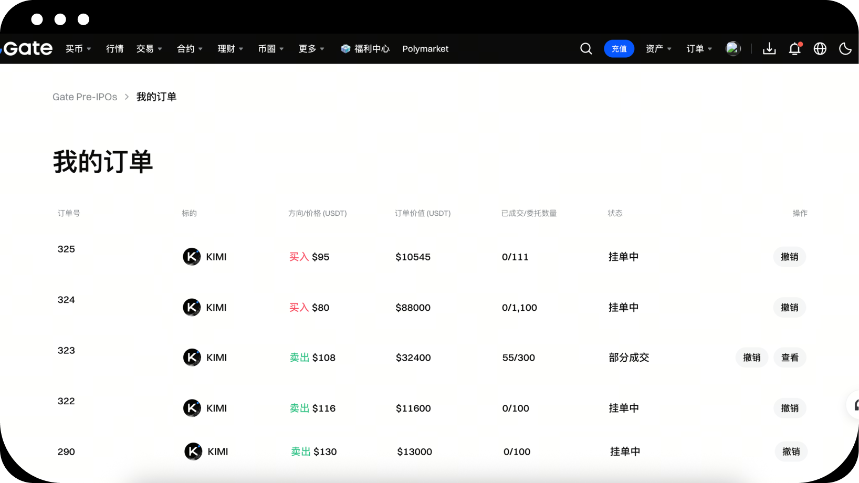859x483 pixels.
Task: Click the KIMI token icon in order 290
Action: coord(193,451)
